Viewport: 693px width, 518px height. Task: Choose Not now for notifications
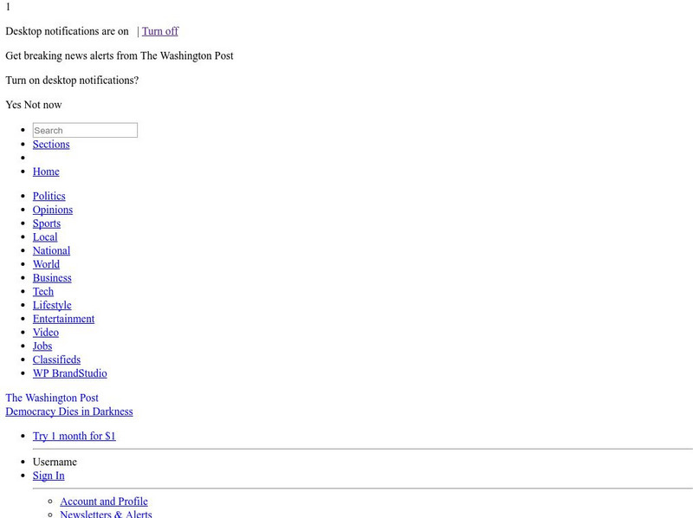(x=42, y=105)
